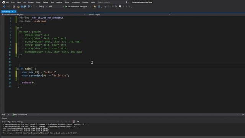Open the Build menu

tap(38, 2)
